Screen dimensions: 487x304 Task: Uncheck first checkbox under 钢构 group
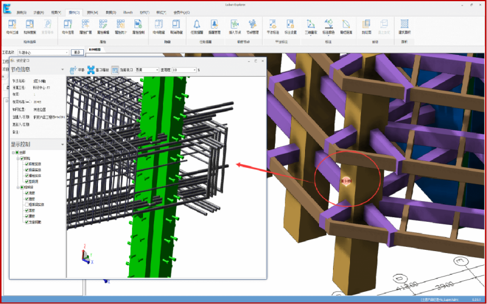(x=27, y=164)
